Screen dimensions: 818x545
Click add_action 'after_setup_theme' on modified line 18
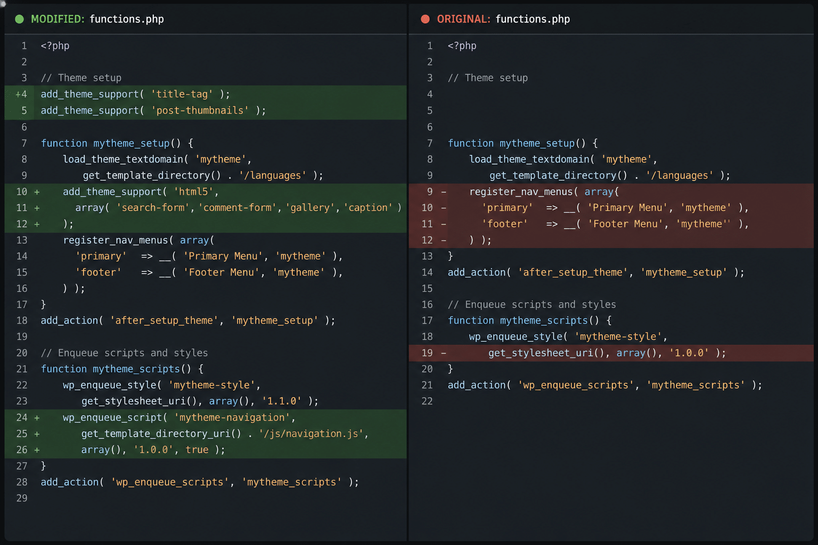pyautogui.click(x=188, y=320)
